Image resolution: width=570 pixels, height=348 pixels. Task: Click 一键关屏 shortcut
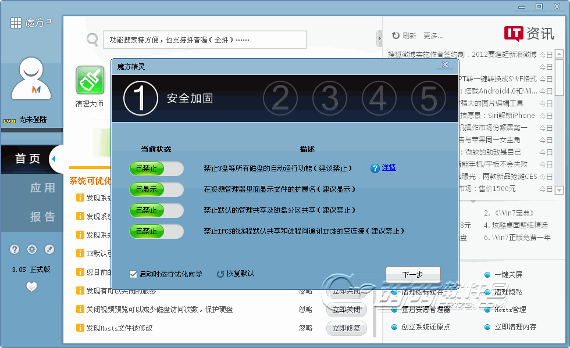click(508, 275)
